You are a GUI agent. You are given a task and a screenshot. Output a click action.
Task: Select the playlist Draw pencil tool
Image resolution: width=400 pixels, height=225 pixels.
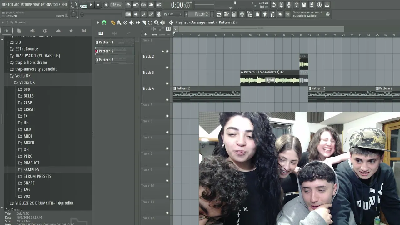coord(113,22)
